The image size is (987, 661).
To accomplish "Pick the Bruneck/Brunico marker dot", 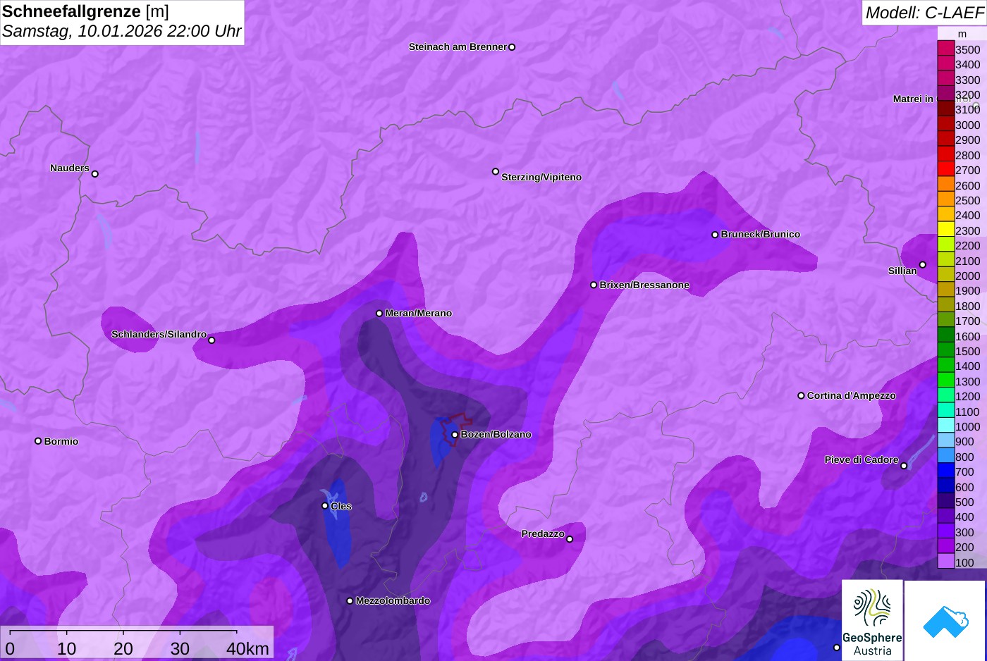I will click(x=715, y=235).
